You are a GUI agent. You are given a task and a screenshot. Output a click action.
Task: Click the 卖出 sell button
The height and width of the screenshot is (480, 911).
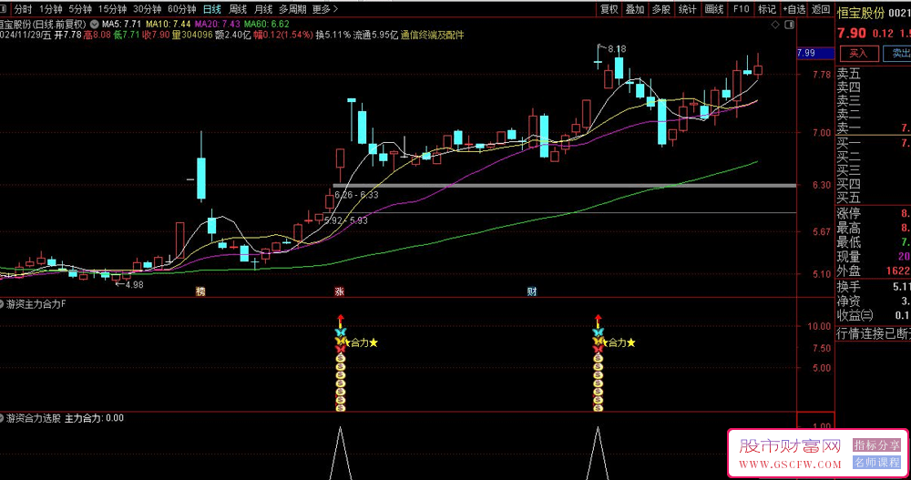pyautogui.click(x=897, y=54)
